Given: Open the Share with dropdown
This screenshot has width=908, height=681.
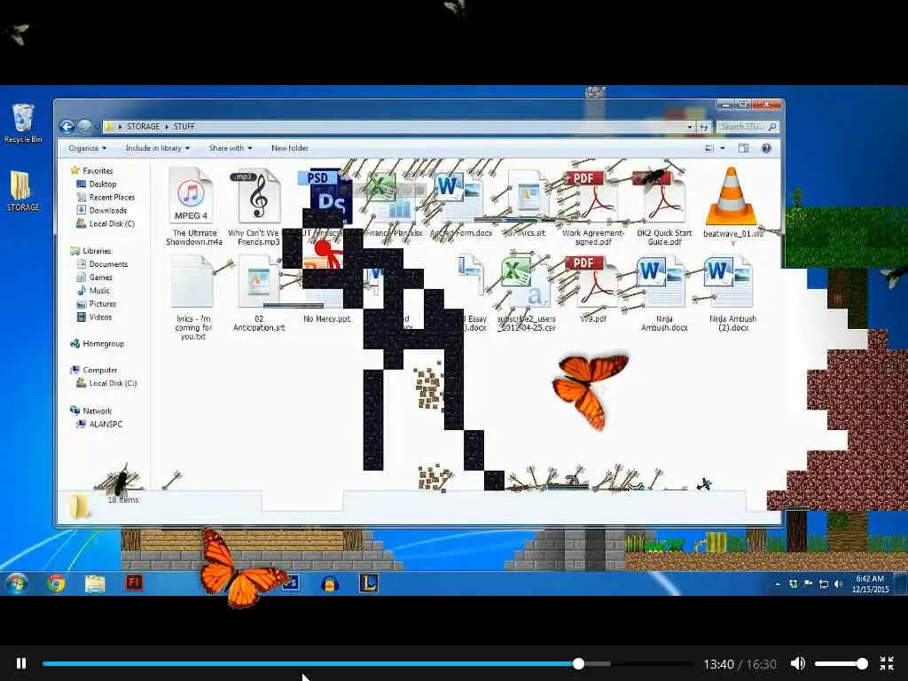Looking at the screenshot, I should pyautogui.click(x=231, y=148).
